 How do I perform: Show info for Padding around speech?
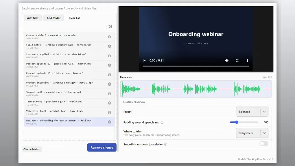(162, 122)
